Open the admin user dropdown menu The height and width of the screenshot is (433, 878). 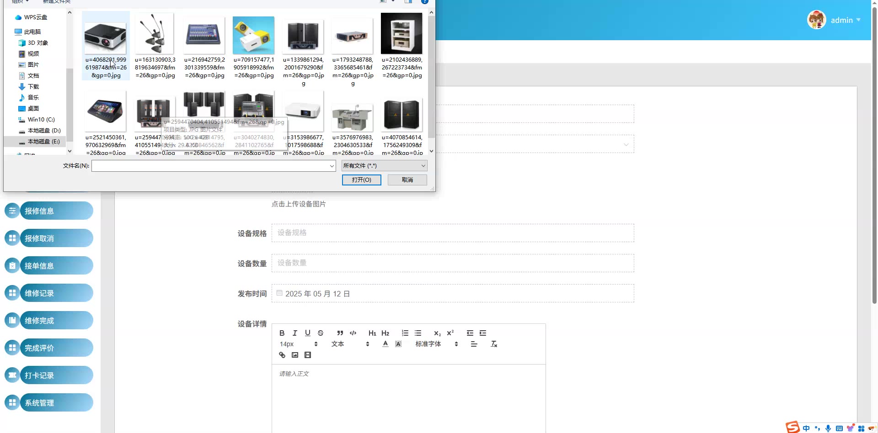[x=846, y=20]
